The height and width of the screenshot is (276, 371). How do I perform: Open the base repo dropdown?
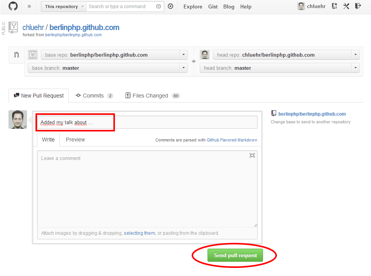pyautogui.click(x=114, y=55)
